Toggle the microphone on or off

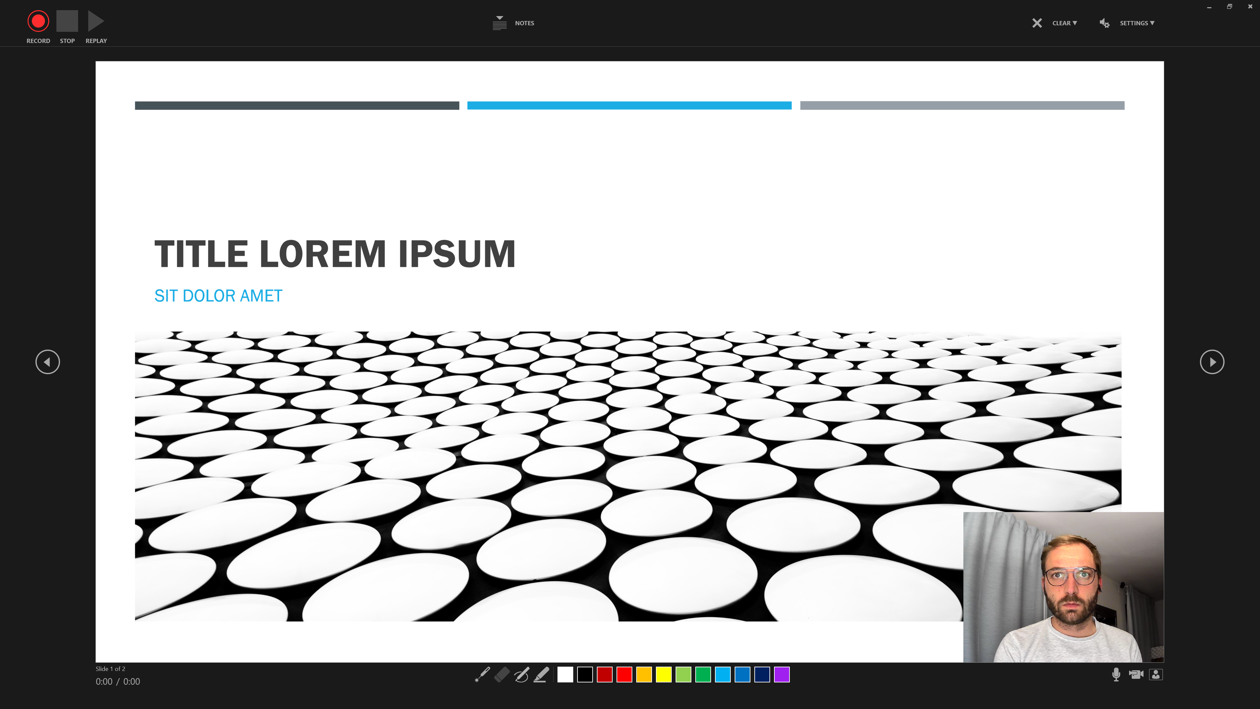(1116, 674)
